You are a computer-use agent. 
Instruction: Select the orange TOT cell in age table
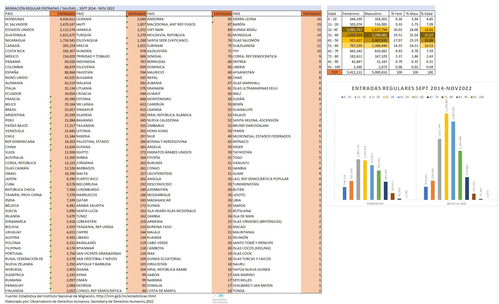[334, 72]
